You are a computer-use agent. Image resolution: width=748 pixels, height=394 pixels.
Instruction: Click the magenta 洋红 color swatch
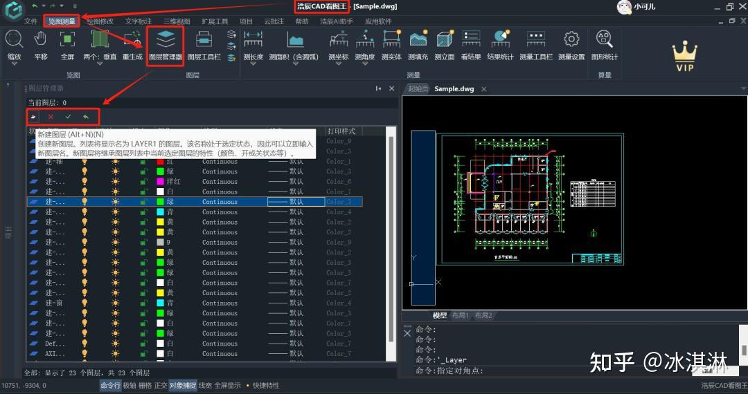point(160,182)
